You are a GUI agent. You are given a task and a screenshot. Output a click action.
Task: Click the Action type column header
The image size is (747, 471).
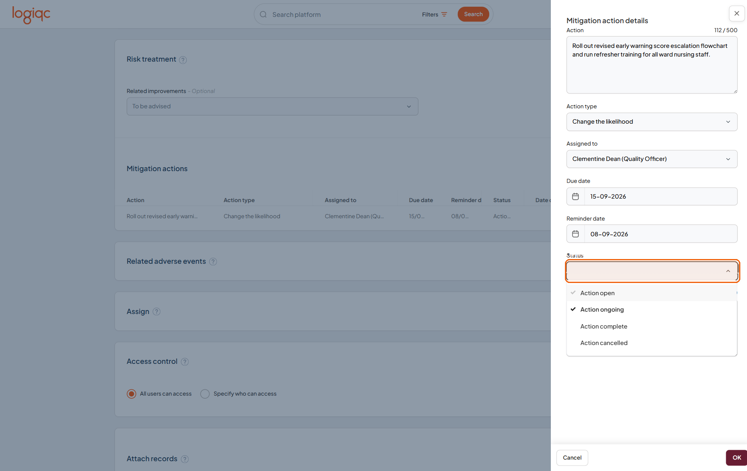click(239, 200)
